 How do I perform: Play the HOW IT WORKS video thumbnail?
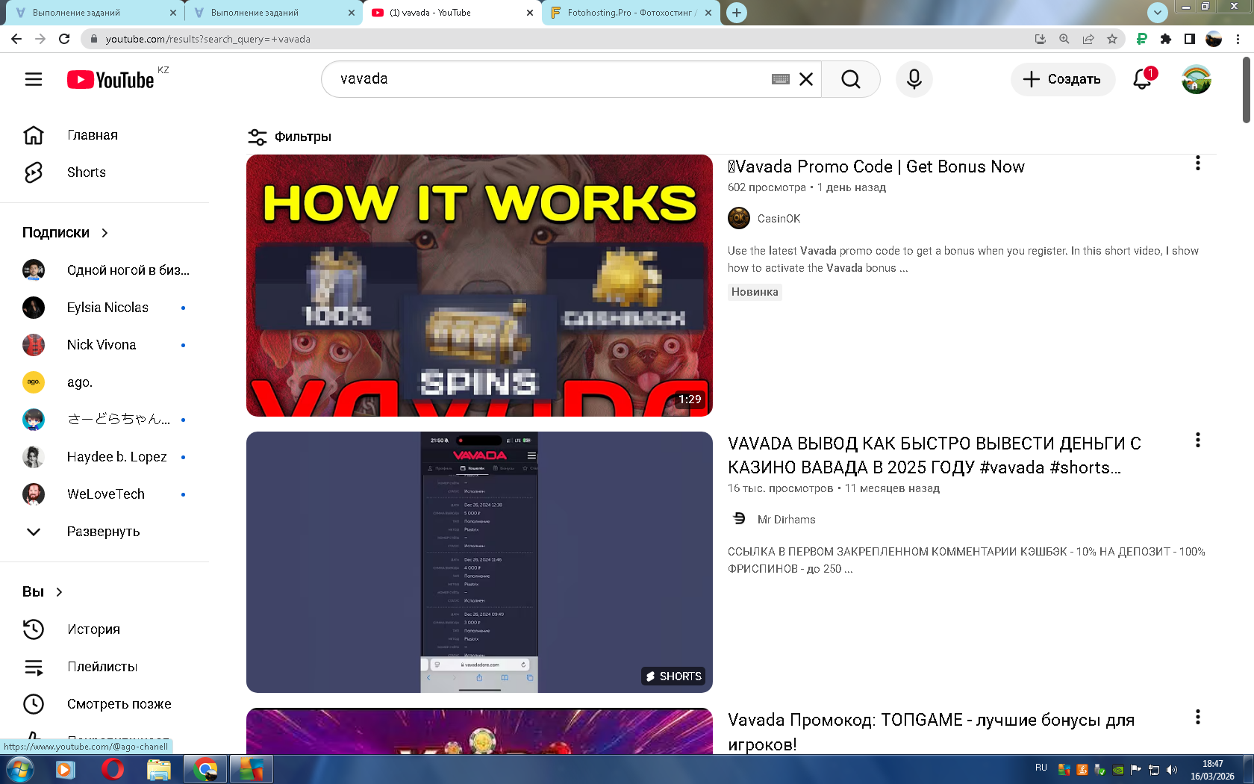click(x=479, y=285)
